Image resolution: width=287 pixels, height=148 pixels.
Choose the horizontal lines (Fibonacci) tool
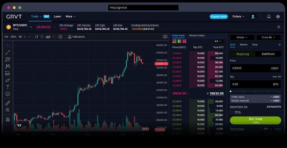pyautogui.click(x=8, y=59)
